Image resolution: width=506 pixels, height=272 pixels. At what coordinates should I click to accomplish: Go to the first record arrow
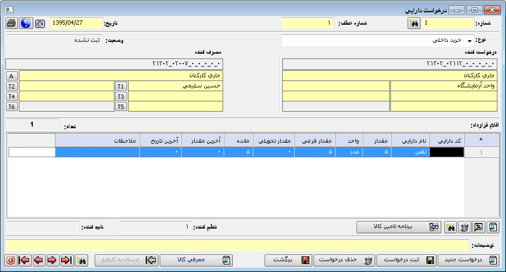(x=25, y=260)
